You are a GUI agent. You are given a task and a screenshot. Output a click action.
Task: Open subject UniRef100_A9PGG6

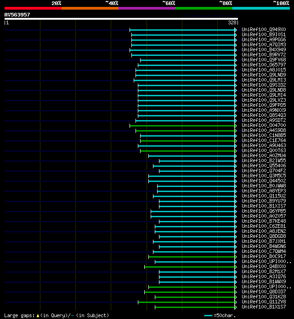coord(264,39)
